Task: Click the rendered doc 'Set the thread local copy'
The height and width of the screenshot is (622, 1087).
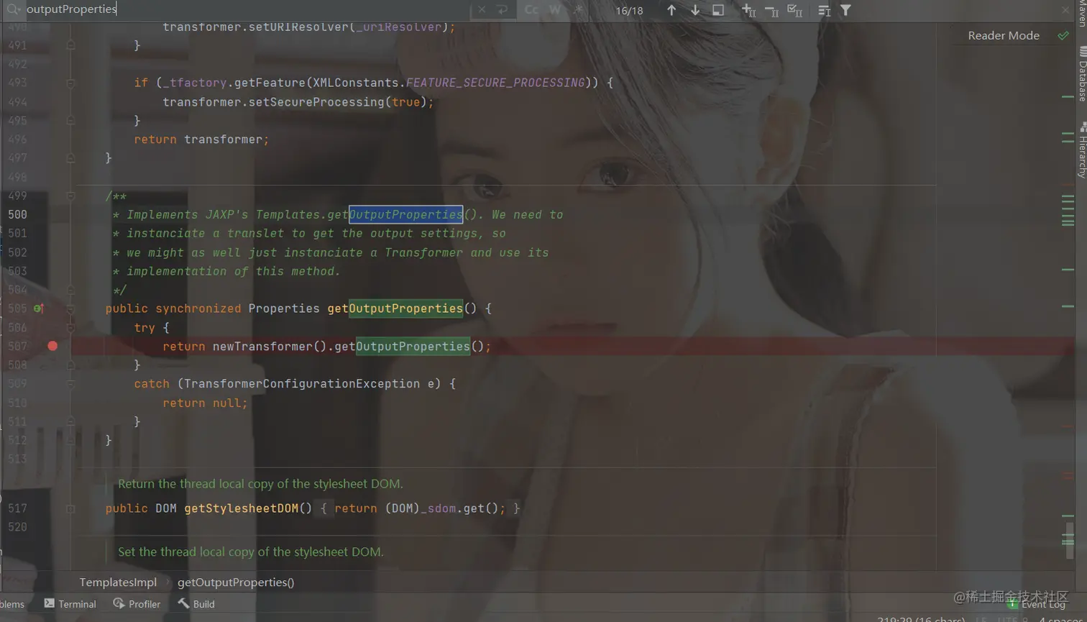Action: pyautogui.click(x=251, y=552)
